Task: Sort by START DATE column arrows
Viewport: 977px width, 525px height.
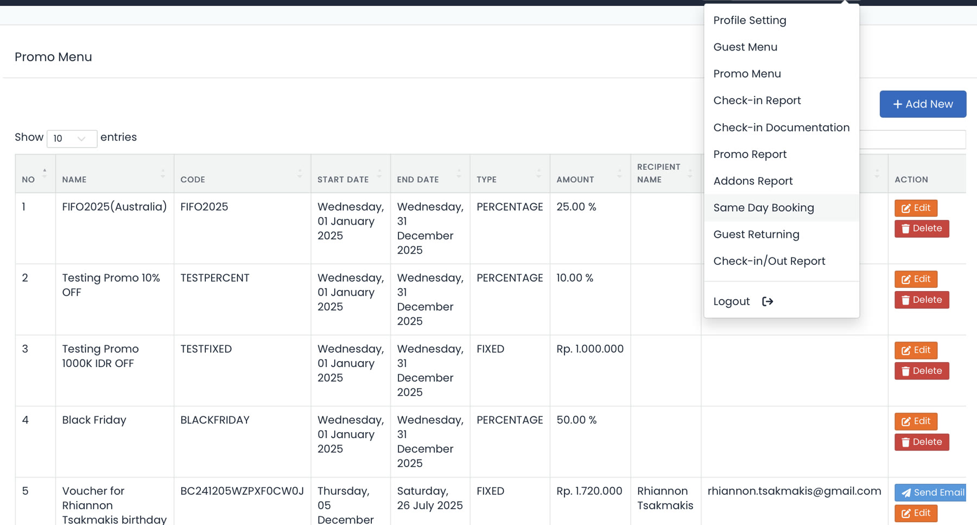Action: tap(379, 174)
